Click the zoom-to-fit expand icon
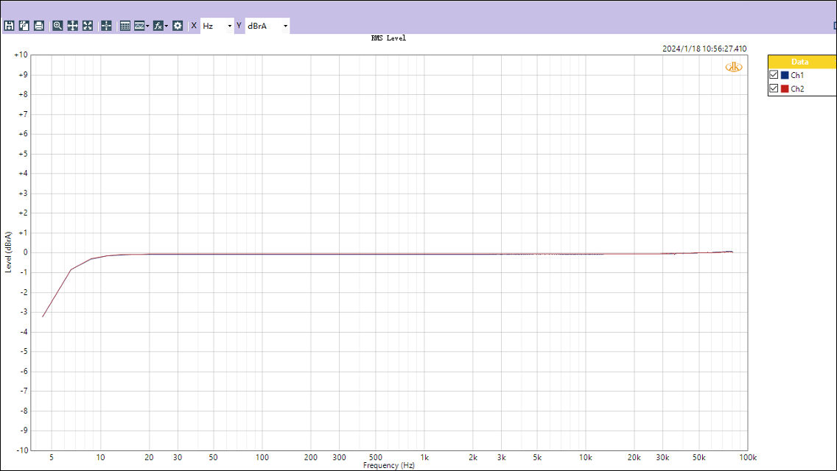This screenshot has width=837, height=471. [88, 26]
